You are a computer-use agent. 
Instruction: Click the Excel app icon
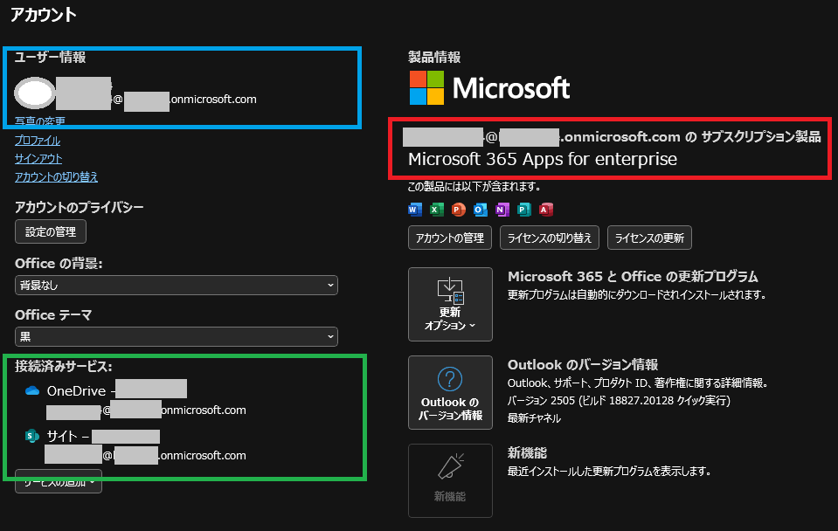pos(437,210)
